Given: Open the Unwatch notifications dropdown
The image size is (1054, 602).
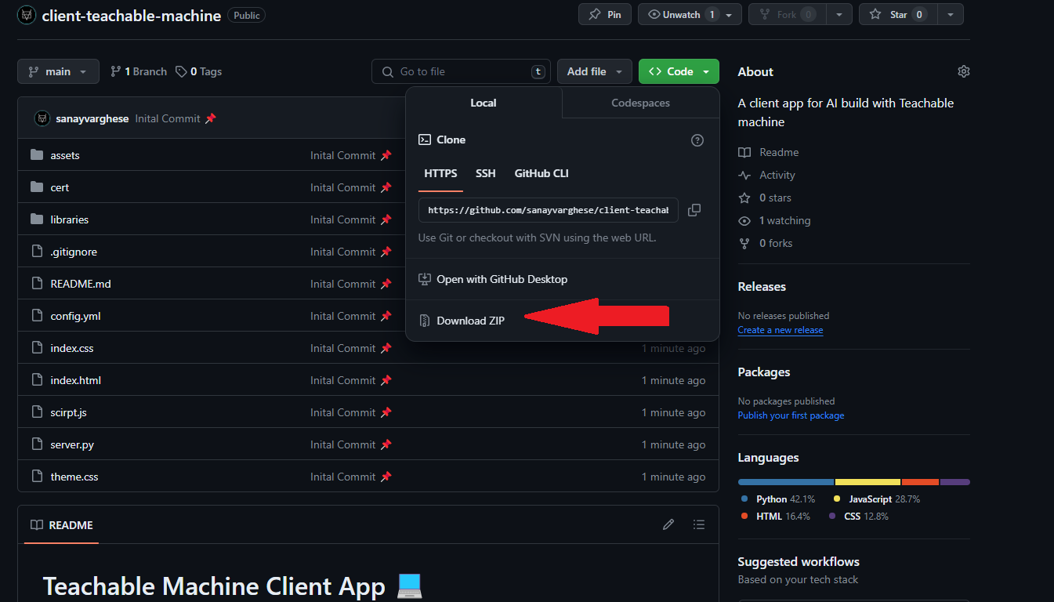Looking at the screenshot, I should [x=690, y=14].
